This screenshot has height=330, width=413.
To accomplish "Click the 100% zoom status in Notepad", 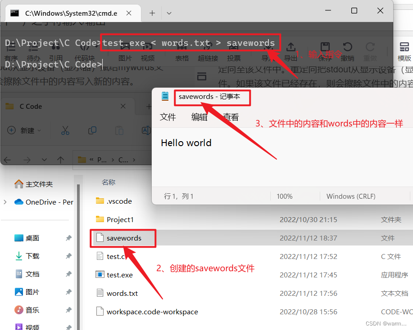I will pyautogui.click(x=285, y=196).
